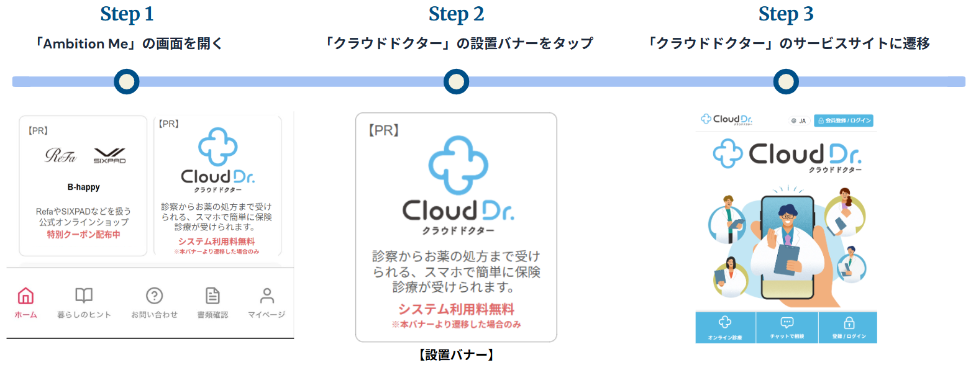Click the ホーム tab label
The height and width of the screenshot is (370, 976).
coord(25,315)
